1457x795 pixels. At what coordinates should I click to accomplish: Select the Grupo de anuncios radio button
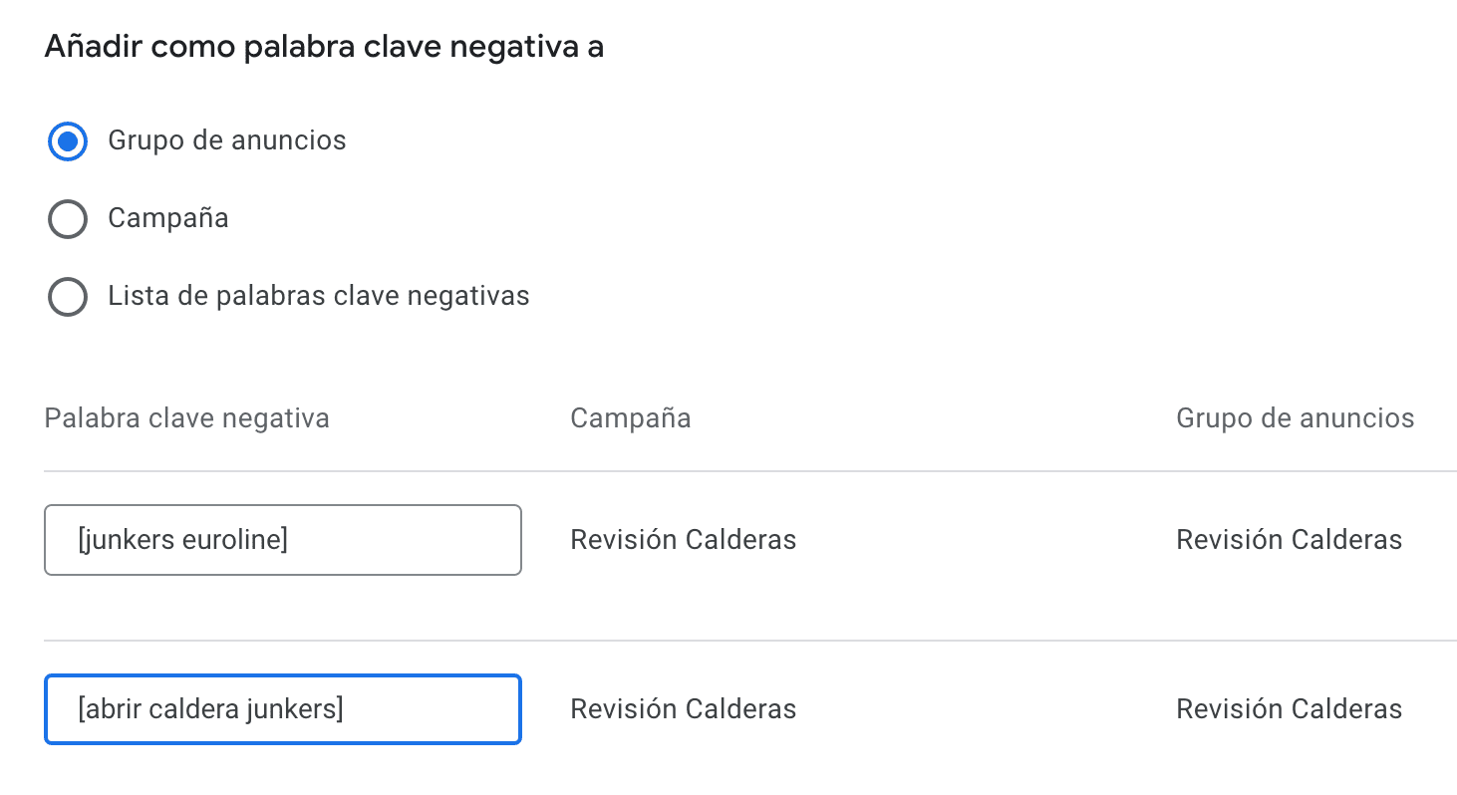tap(68, 141)
